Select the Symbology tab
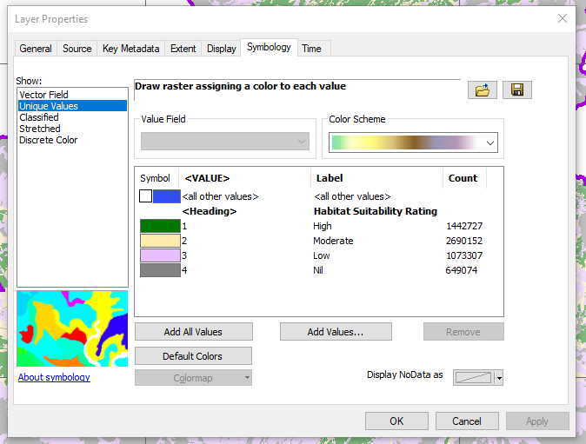The width and height of the screenshot is (586, 444). click(x=269, y=47)
